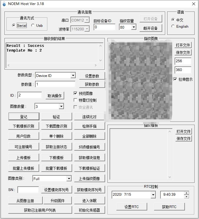199x219 pixels.
Task: Click the 获取模块信息 button
Action: tap(89, 158)
